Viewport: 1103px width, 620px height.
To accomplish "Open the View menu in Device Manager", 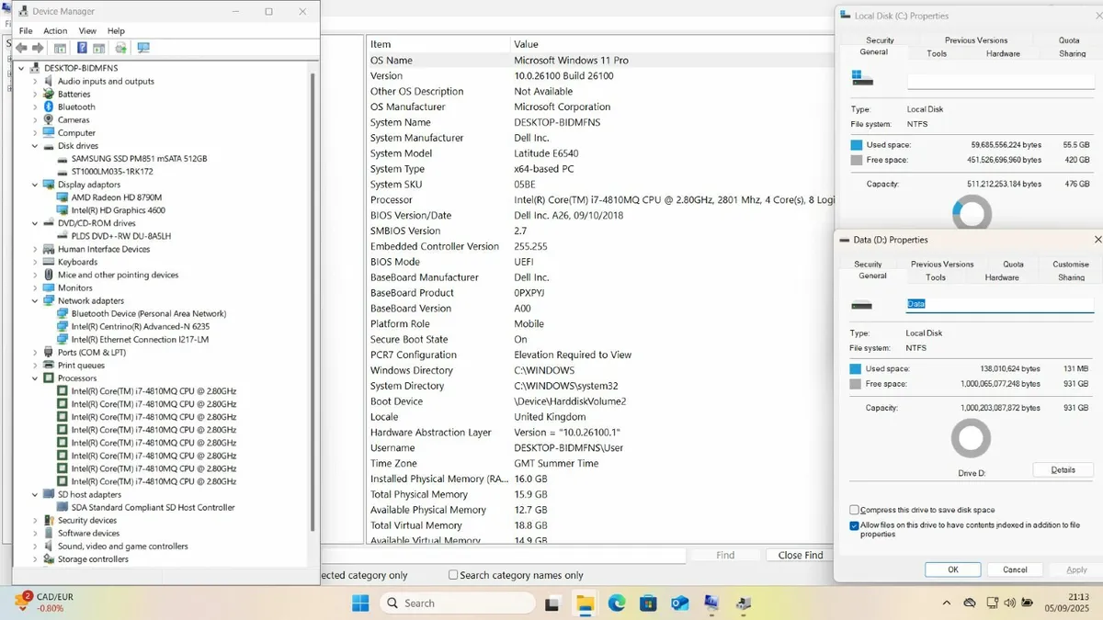I will click(87, 30).
